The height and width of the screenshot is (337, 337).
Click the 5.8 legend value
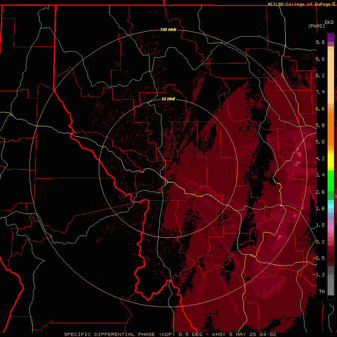tap(320, 125)
